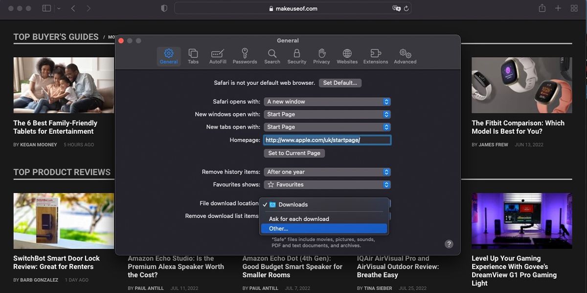Viewport: 587px width, 293px height.
Task: Open author Barb Gonzalez's page
Action: click(39, 280)
